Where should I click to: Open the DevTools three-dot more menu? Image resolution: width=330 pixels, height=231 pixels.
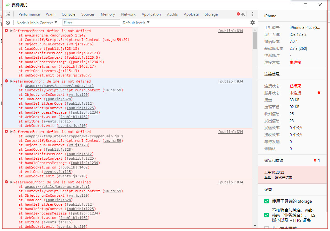[x=253, y=14]
